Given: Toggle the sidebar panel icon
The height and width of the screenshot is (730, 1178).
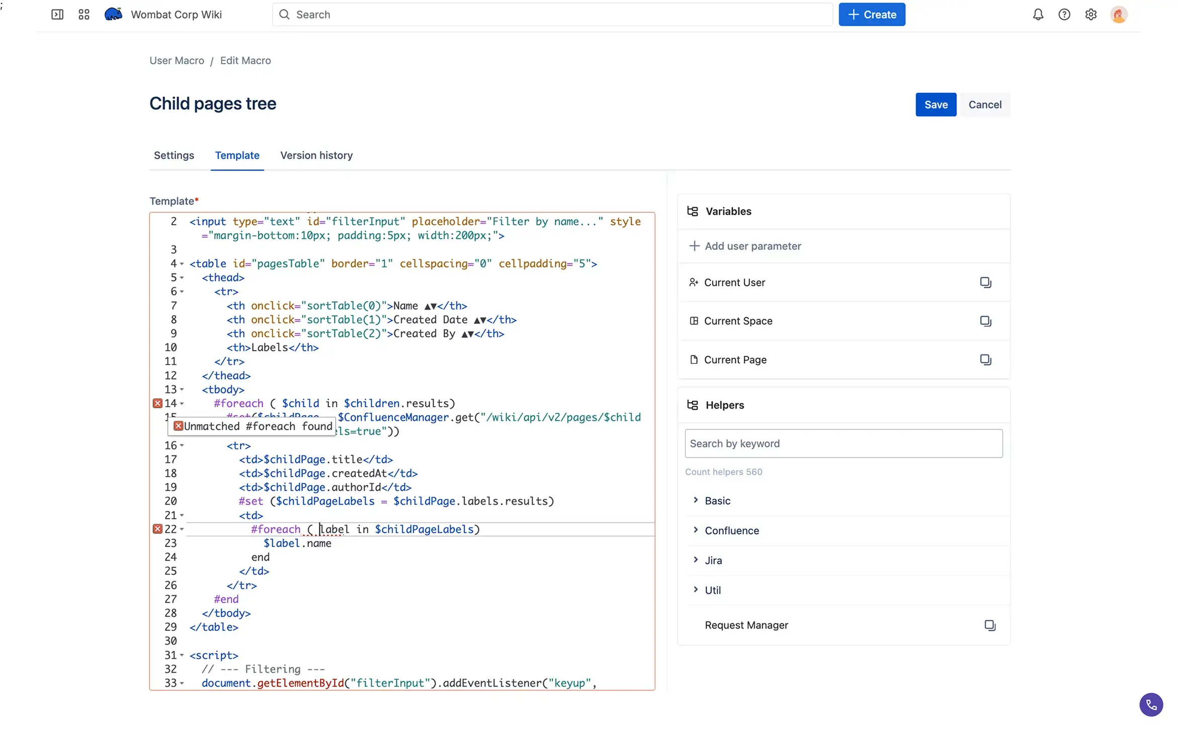Looking at the screenshot, I should pyautogui.click(x=57, y=15).
